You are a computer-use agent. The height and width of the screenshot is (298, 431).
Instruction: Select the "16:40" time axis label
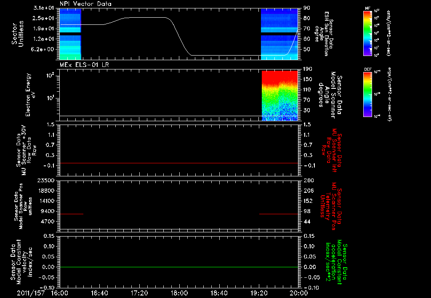pyautogui.click(x=99, y=293)
